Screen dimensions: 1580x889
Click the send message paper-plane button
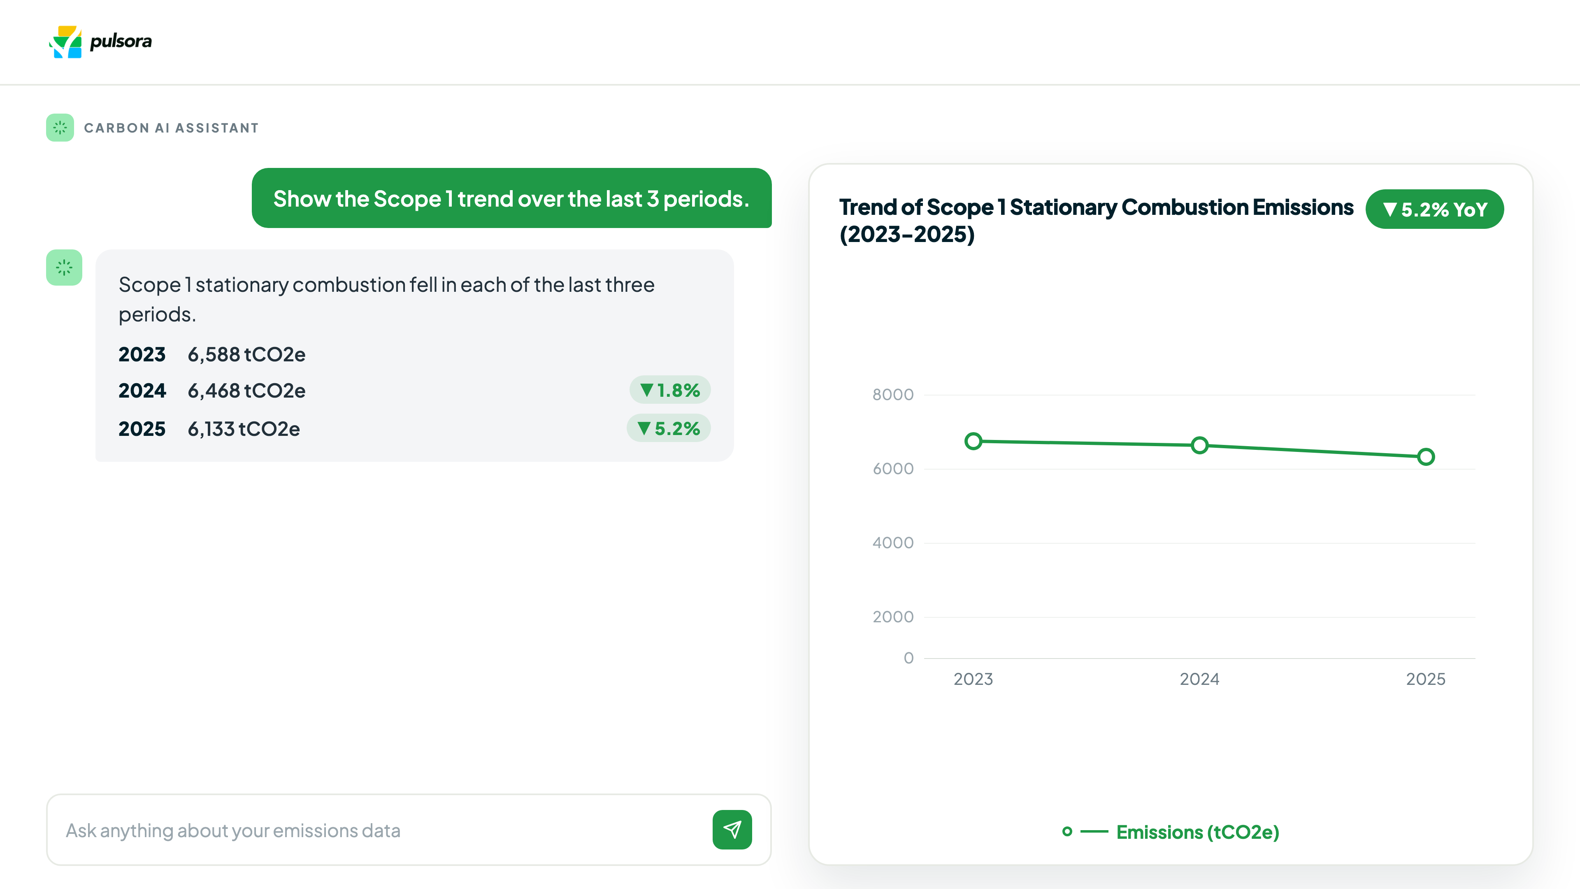pyautogui.click(x=732, y=829)
